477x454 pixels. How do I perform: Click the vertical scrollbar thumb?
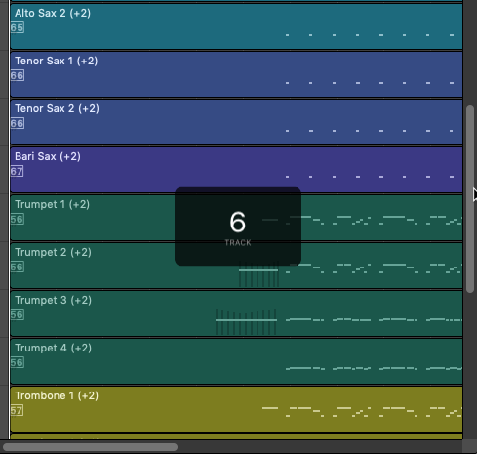[x=470, y=199]
